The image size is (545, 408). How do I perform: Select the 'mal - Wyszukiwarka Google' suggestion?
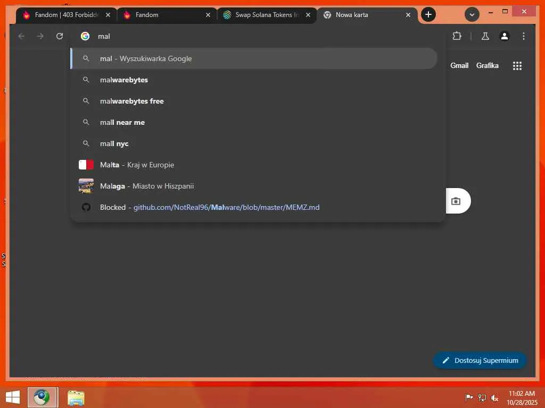[x=254, y=58]
